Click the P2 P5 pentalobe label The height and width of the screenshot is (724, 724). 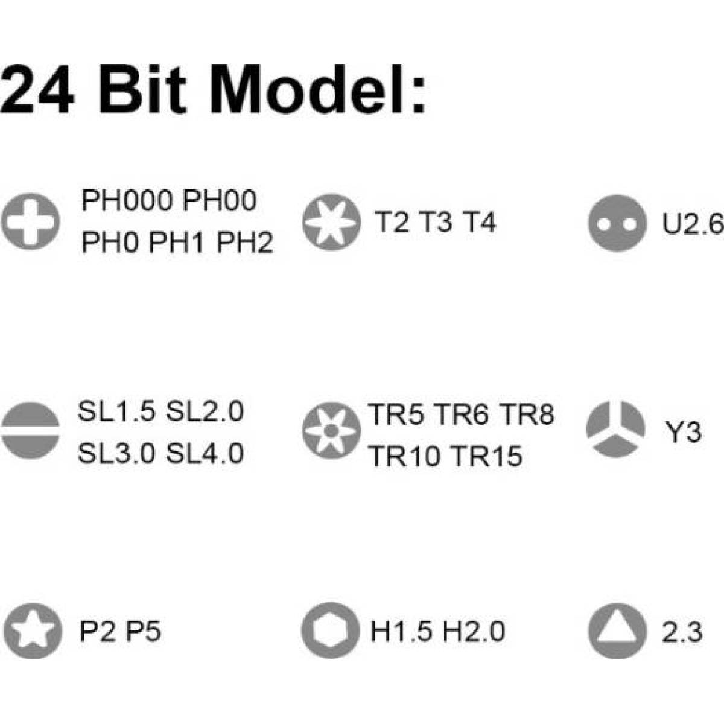click(x=120, y=632)
